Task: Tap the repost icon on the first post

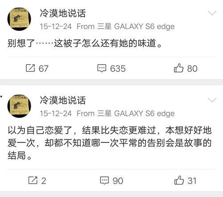Action: tap(30, 68)
